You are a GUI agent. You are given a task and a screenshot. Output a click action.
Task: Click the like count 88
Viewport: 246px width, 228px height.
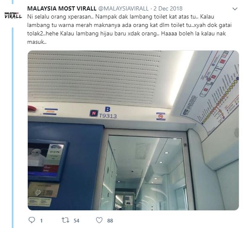(110, 220)
